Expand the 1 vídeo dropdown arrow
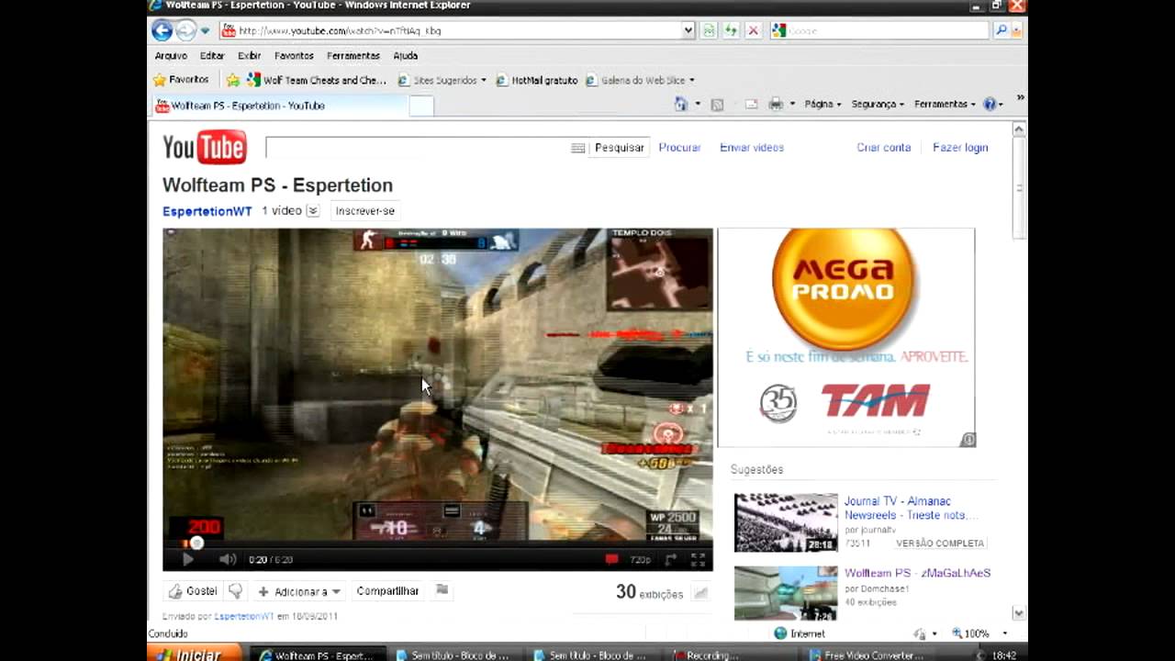 pos(312,211)
